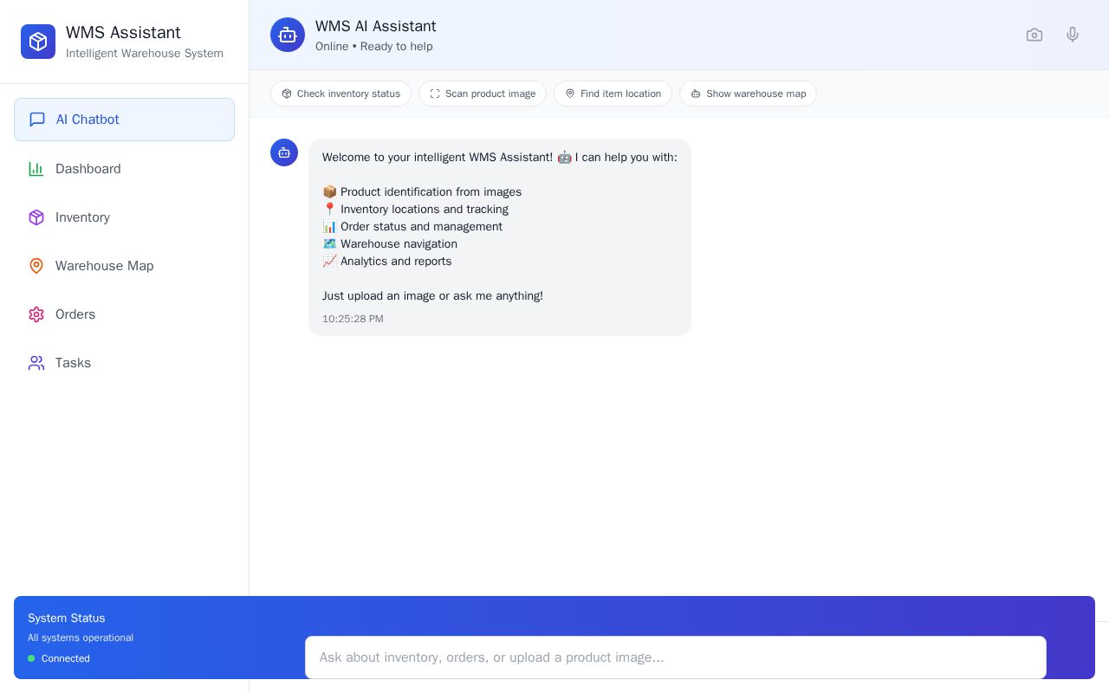Click the WMS AI Assistant title

pos(376,26)
